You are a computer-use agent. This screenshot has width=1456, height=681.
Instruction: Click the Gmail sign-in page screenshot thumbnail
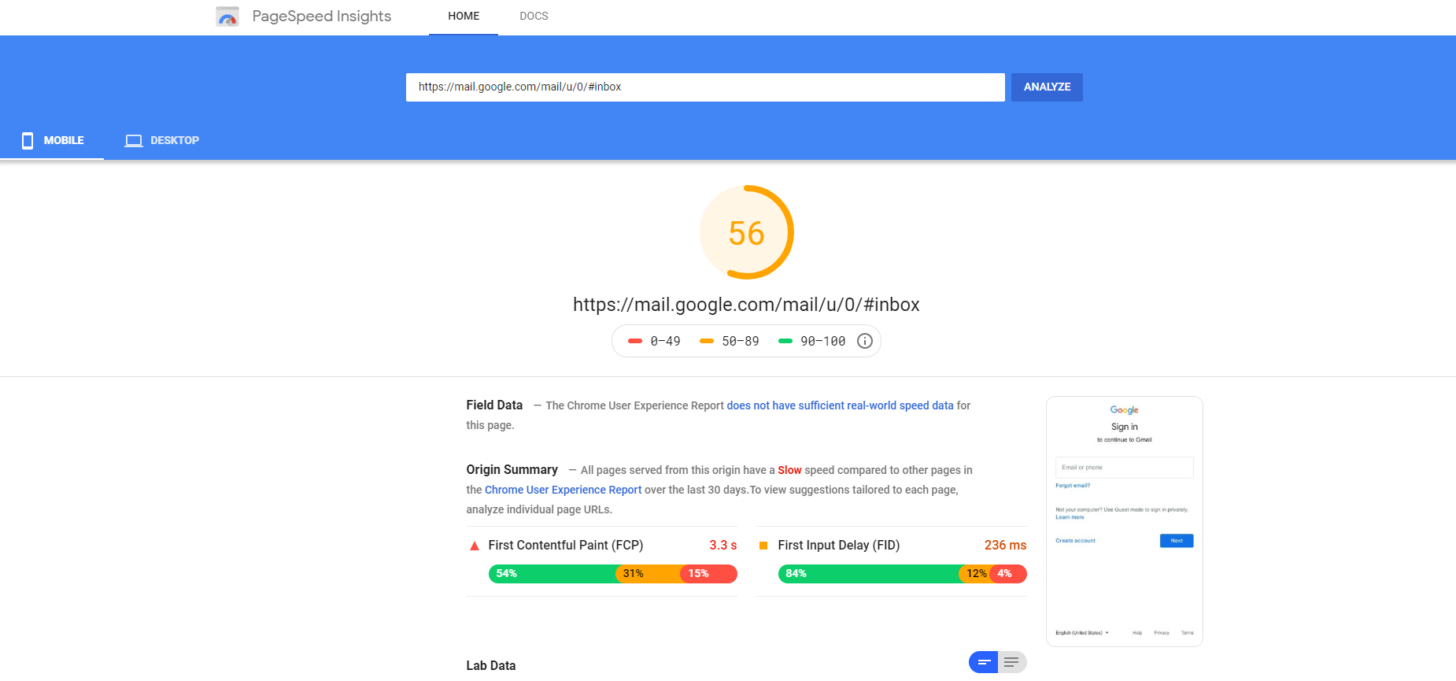click(1124, 521)
